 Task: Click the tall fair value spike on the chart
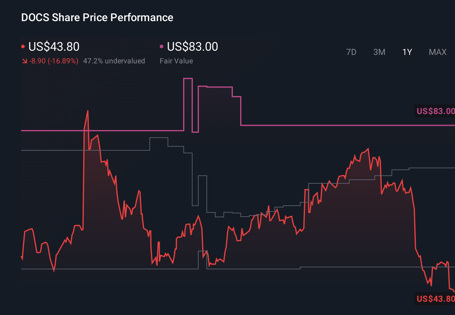tap(188, 91)
